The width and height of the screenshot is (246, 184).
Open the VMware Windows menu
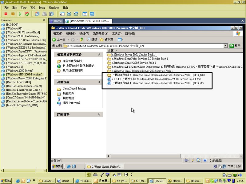54,8
